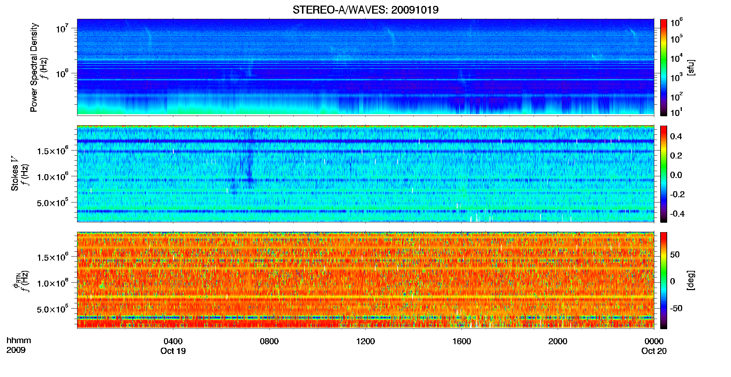Click the Oct 20 date label
The height and width of the screenshot is (377, 731).
point(654,351)
